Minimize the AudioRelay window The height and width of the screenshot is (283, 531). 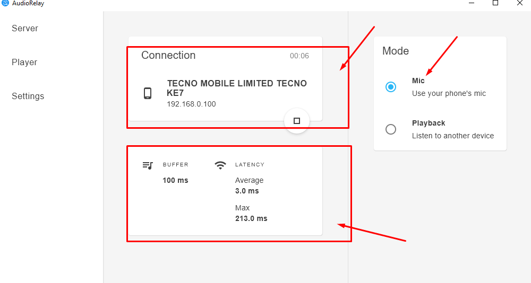pos(471,3)
